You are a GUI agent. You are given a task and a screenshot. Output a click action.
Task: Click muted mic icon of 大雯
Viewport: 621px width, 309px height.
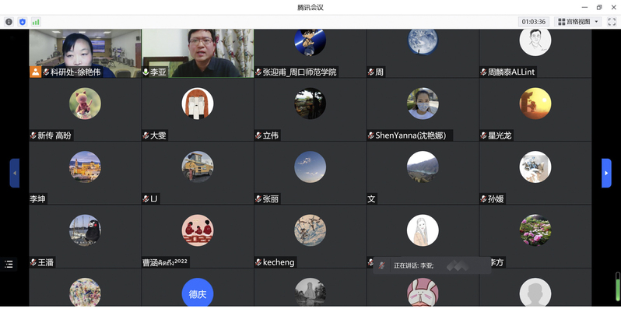146,135
